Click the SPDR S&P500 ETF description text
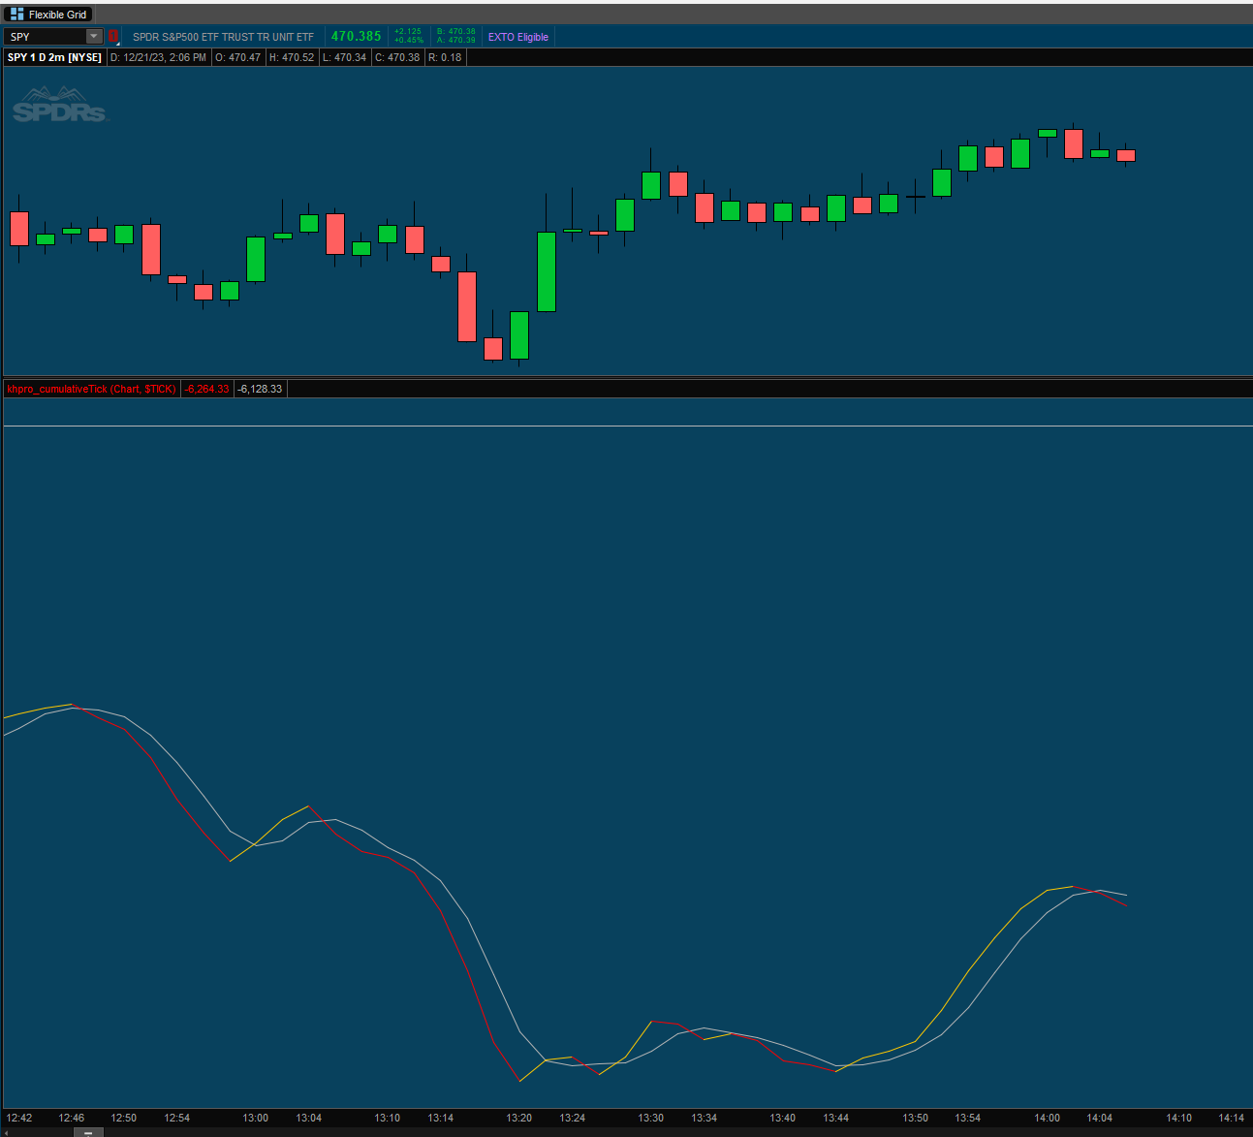1253x1137 pixels. tap(223, 37)
